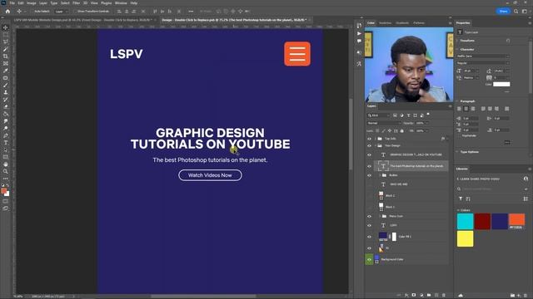The image size is (533, 299).
Task: Click the Libraries user account icon
Action: point(526,179)
